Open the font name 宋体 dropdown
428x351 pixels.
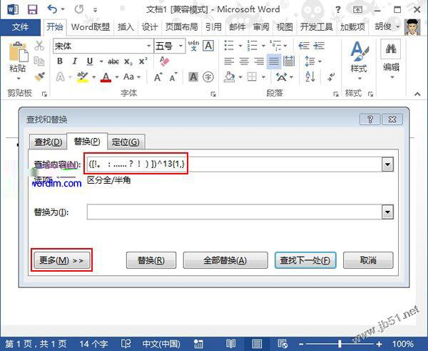(x=149, y=46)
